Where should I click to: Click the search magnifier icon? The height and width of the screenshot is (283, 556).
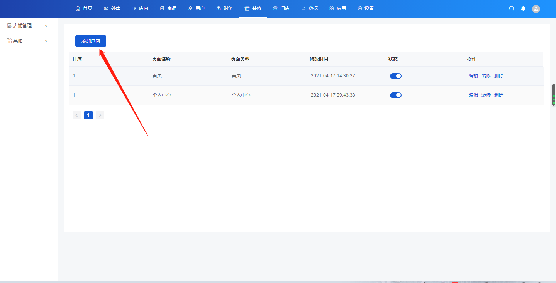coord(512,8)
